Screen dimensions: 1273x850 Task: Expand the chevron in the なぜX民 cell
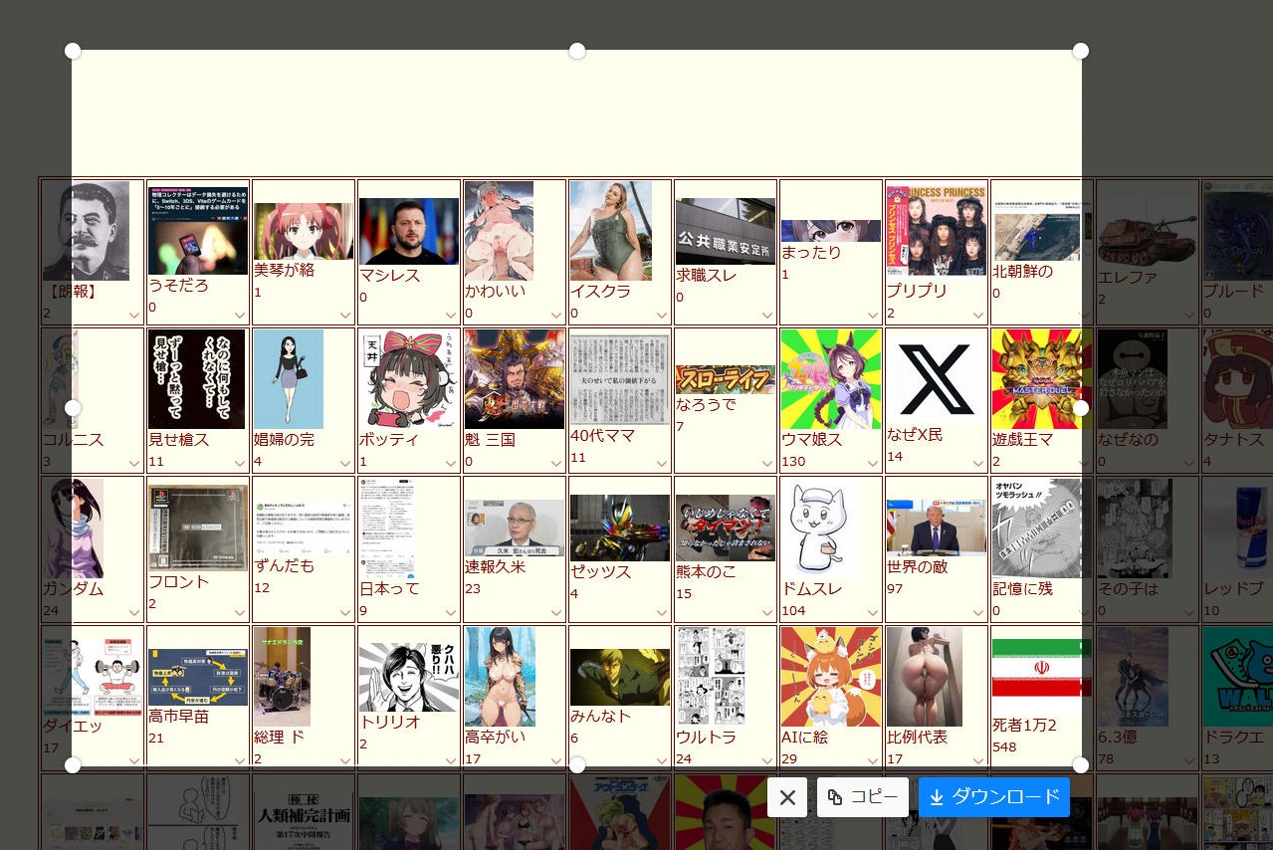[x=978, y=463]
